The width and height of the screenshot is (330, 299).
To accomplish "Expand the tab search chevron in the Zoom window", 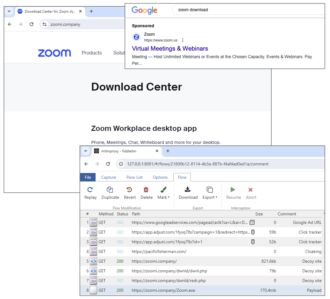I will (x=9, y=11).
